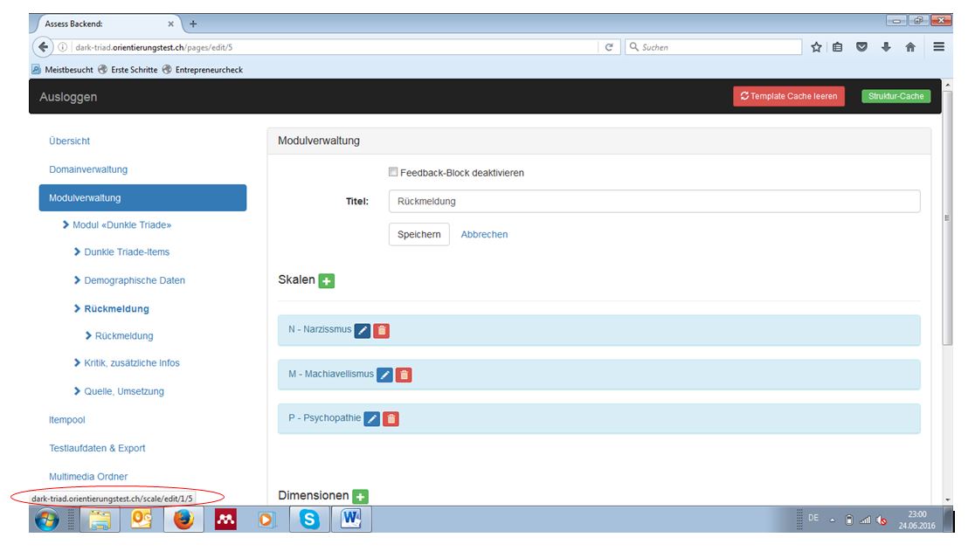Click the page vertical scrollbar thumb
Viewport: 975px width, 551px height.
(x=947, y=217)
